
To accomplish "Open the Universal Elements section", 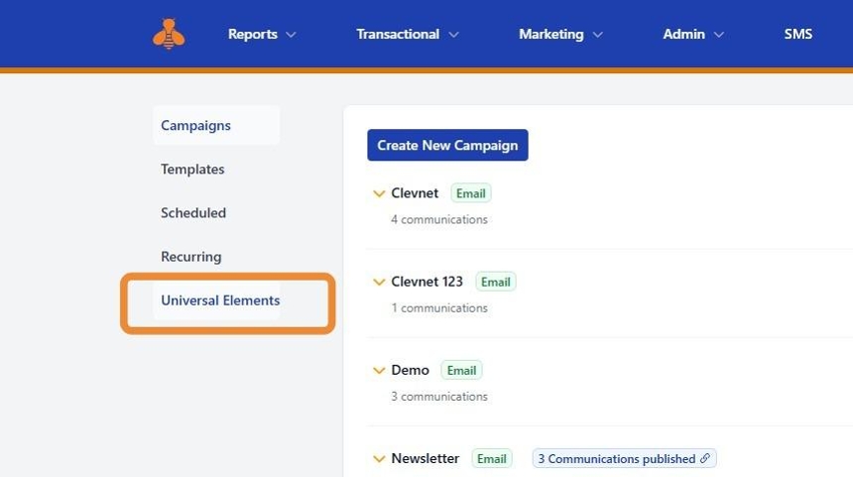I will click(220, 300).
